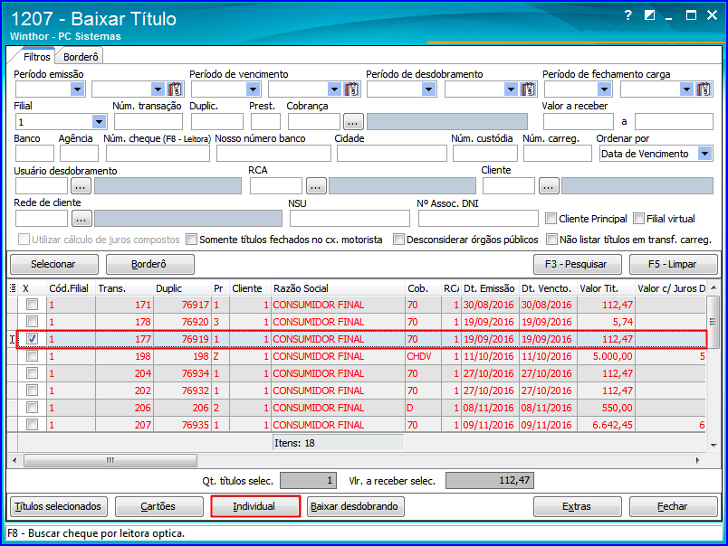
Task: Open Ordenar por Data de Vencimento dropdown
Action: (x=704, y=154)
